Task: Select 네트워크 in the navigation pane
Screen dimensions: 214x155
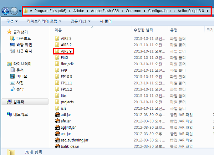Action: point(17,114)
